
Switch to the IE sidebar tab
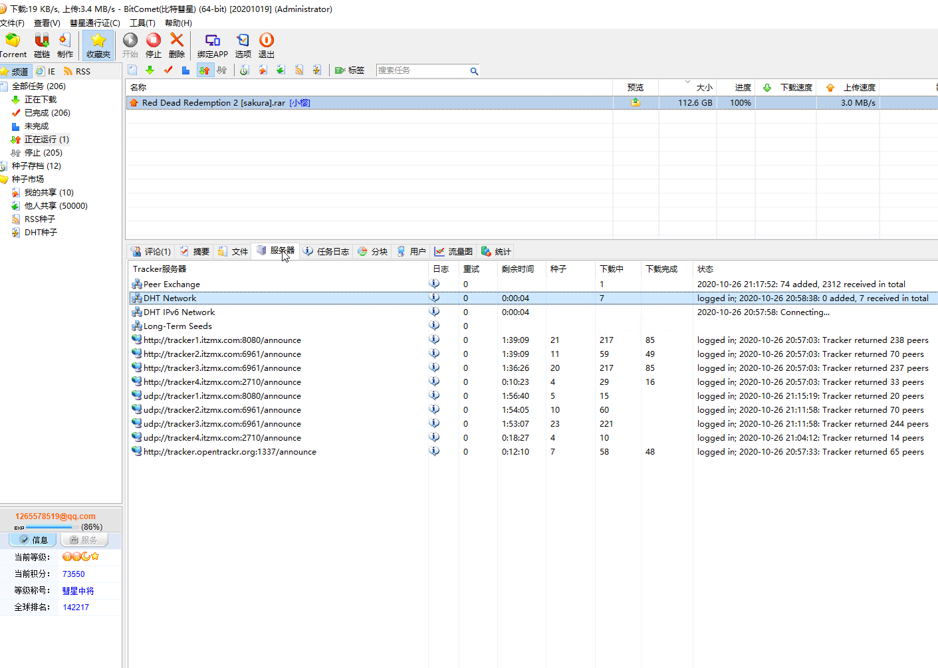pyautogui.click(x=46, y=71)
